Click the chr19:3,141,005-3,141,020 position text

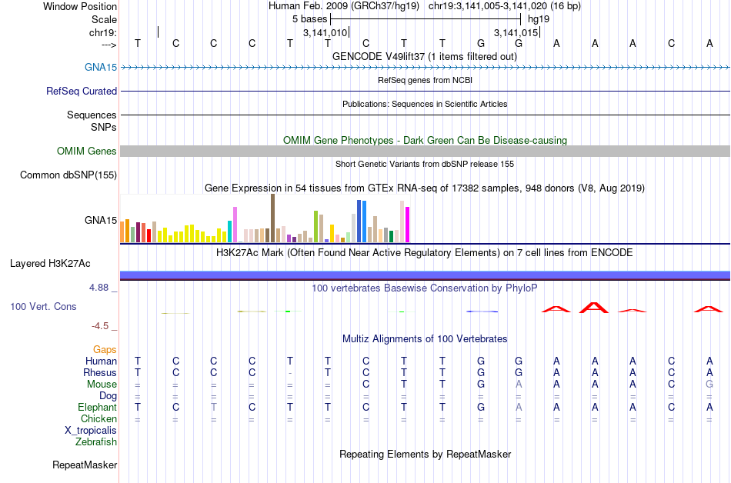[505, 6]
